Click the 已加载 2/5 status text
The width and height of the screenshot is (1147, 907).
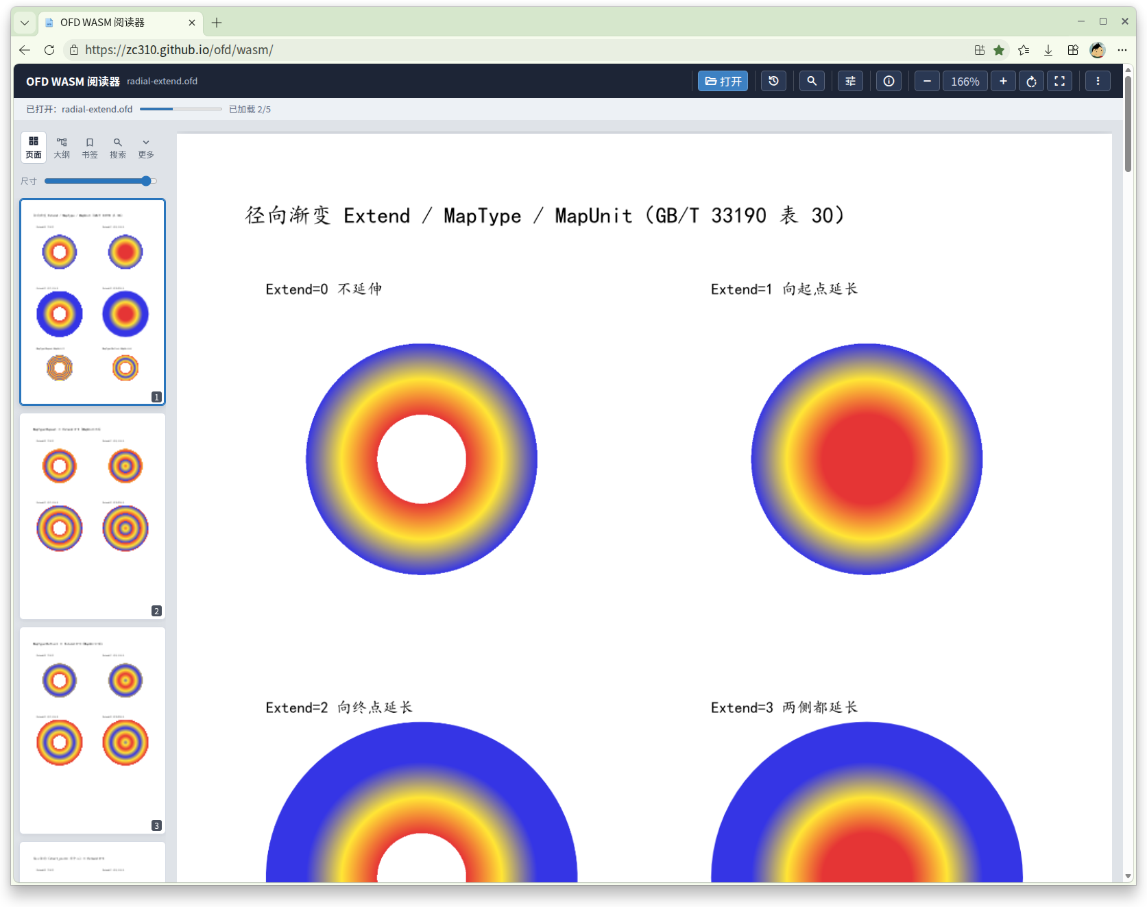click(250, 109)
